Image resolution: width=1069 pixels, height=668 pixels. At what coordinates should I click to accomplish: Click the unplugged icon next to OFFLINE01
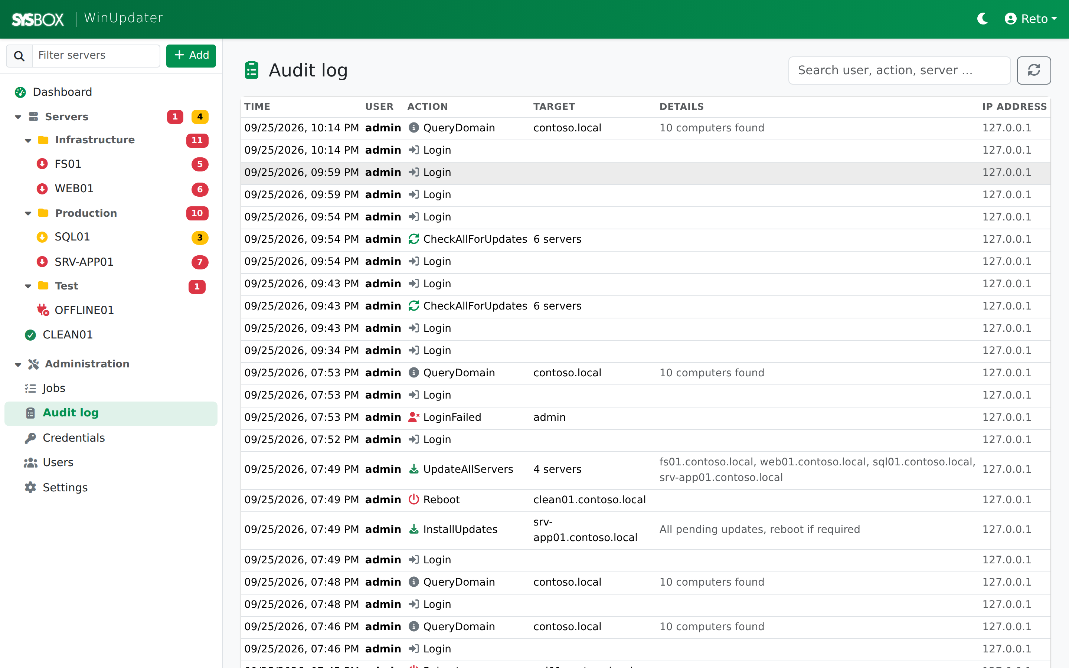[x=43, y=310]
